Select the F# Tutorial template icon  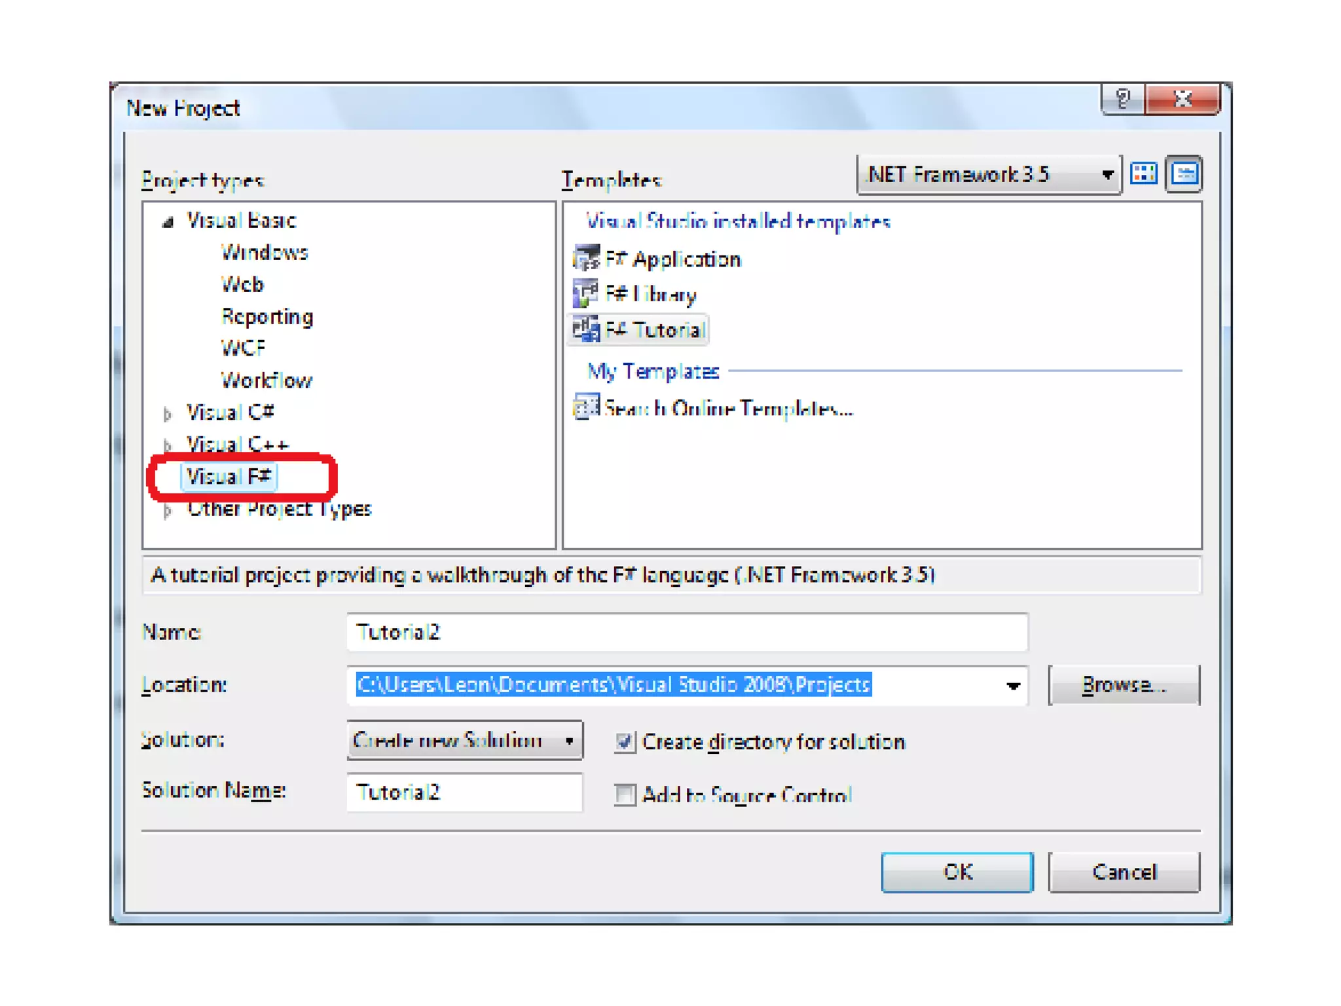coord(585,329)
